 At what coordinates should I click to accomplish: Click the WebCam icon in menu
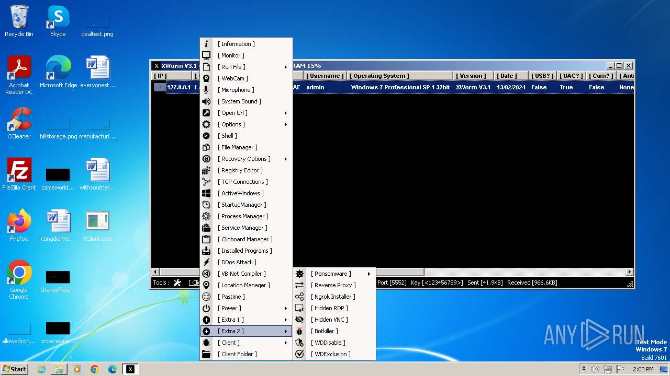pyautogui.click(x=206, y=78)
